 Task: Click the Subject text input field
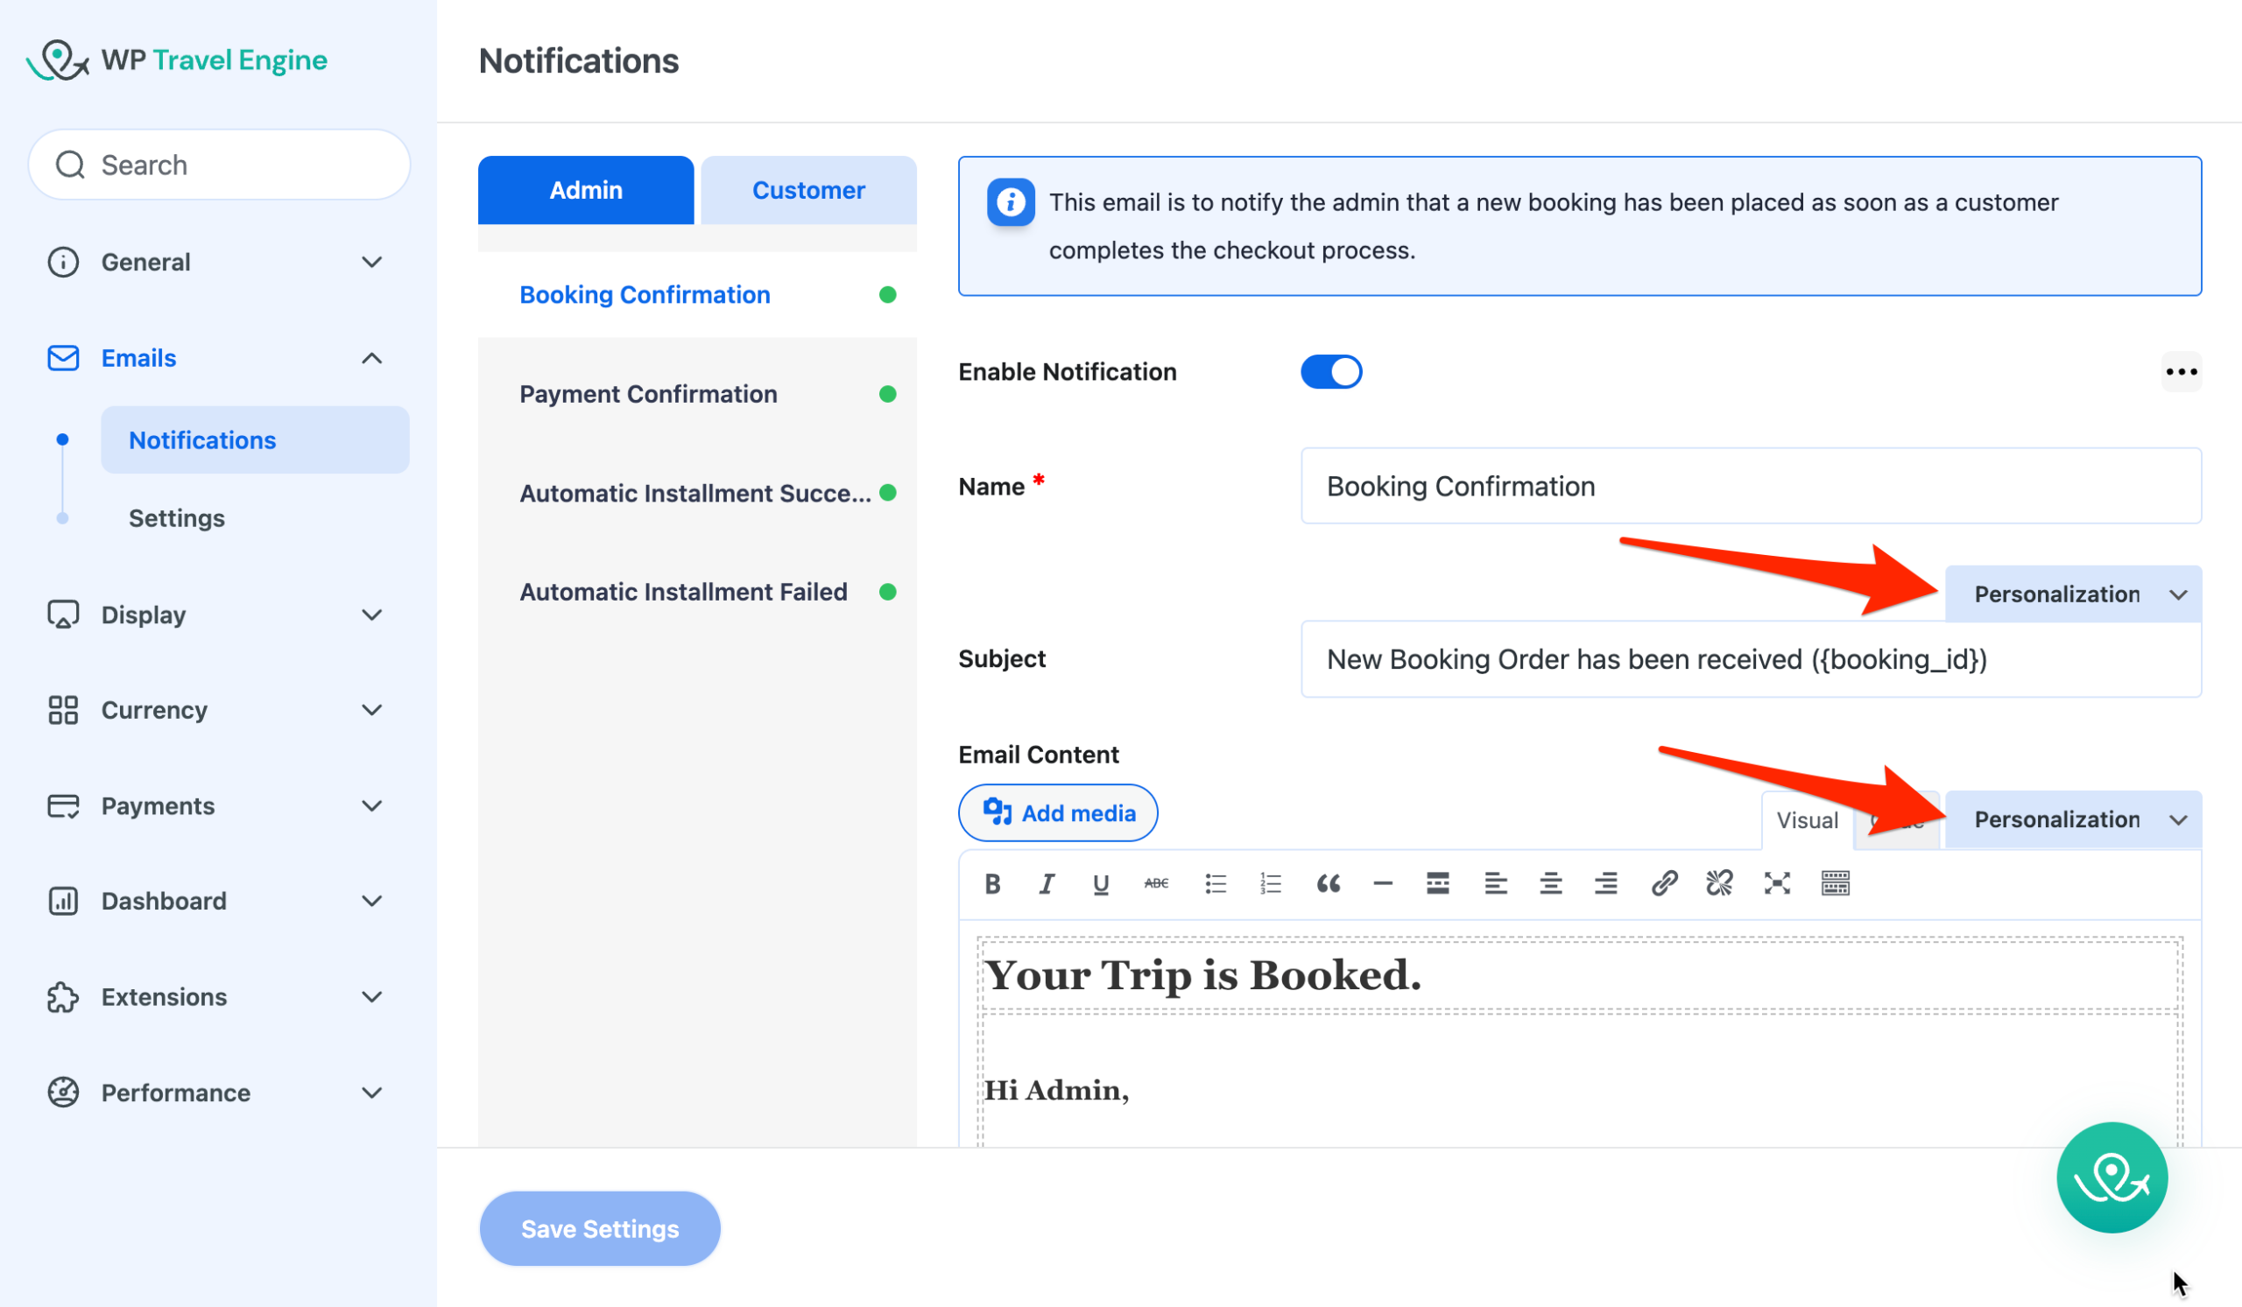(x=1750, y=660)
